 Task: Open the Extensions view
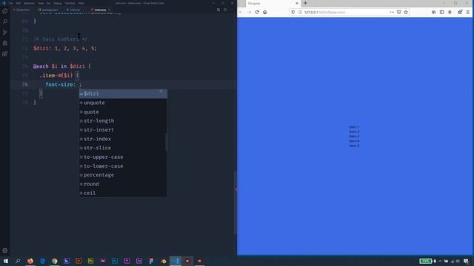tap(5, 54)
